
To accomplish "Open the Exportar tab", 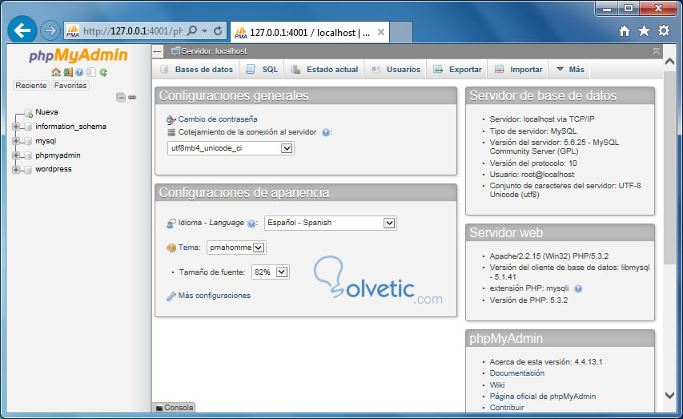I will pos(458,70).
